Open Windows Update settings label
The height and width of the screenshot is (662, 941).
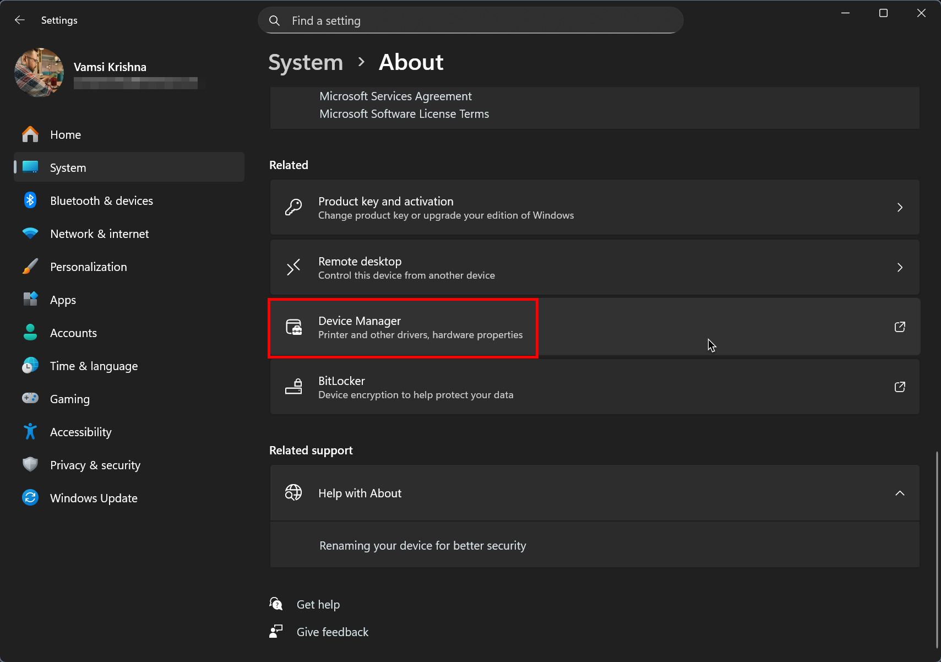94,498
